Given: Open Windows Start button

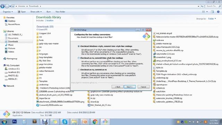Looking at the screenshot, I should tap(4, 122).
